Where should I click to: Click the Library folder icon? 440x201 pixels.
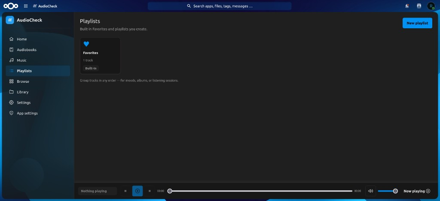click(12, 92)
